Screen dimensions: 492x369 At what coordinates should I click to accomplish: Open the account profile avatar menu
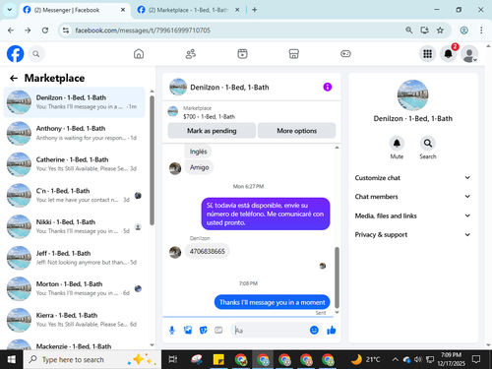tap(469, 54)
